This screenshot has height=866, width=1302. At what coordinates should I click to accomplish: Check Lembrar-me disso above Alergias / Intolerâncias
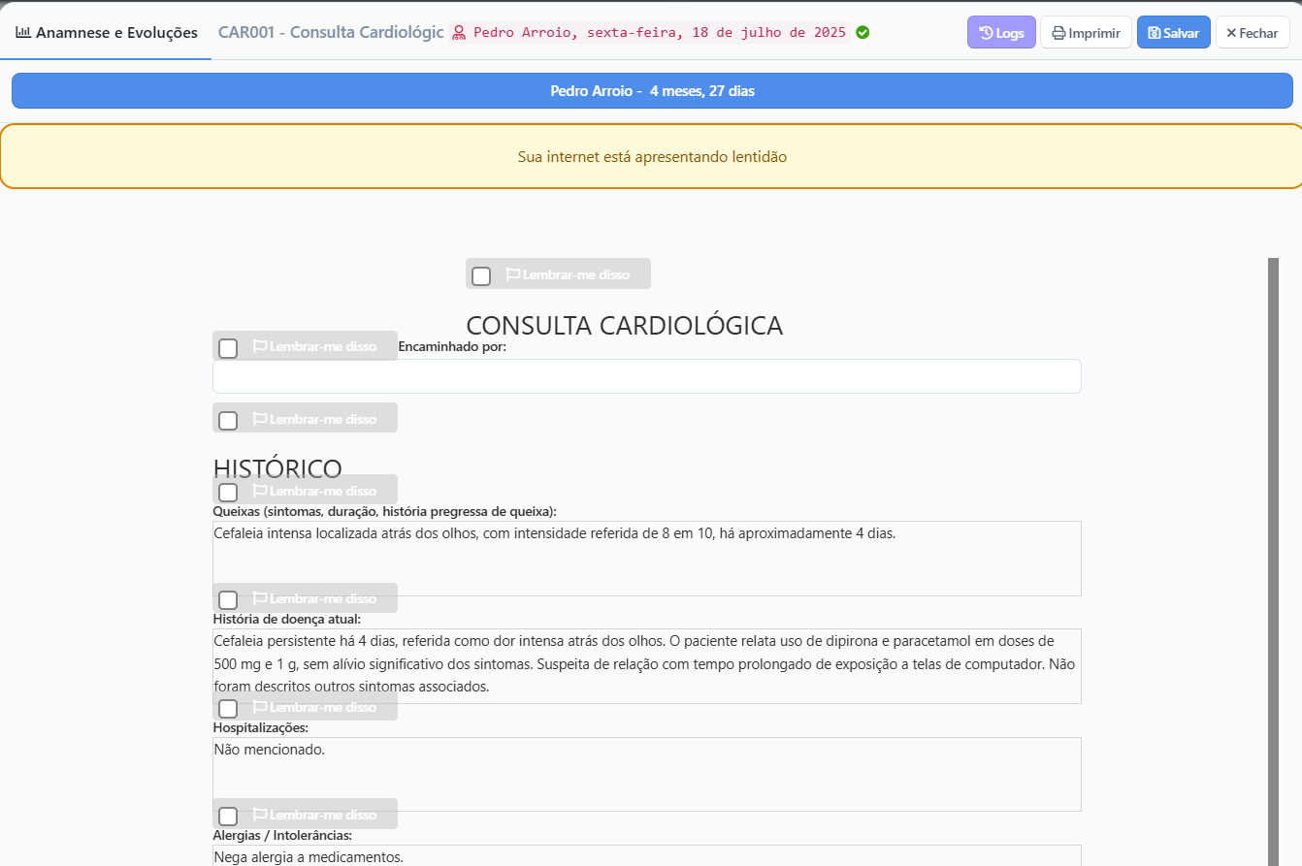coord(228,817)
